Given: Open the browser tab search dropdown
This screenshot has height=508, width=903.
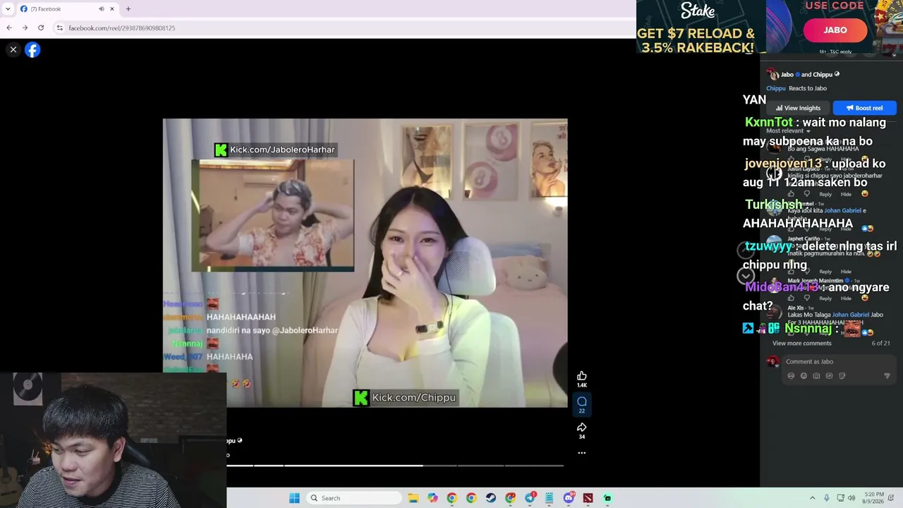Looking at the screenshot, I should tap(8, 8).
